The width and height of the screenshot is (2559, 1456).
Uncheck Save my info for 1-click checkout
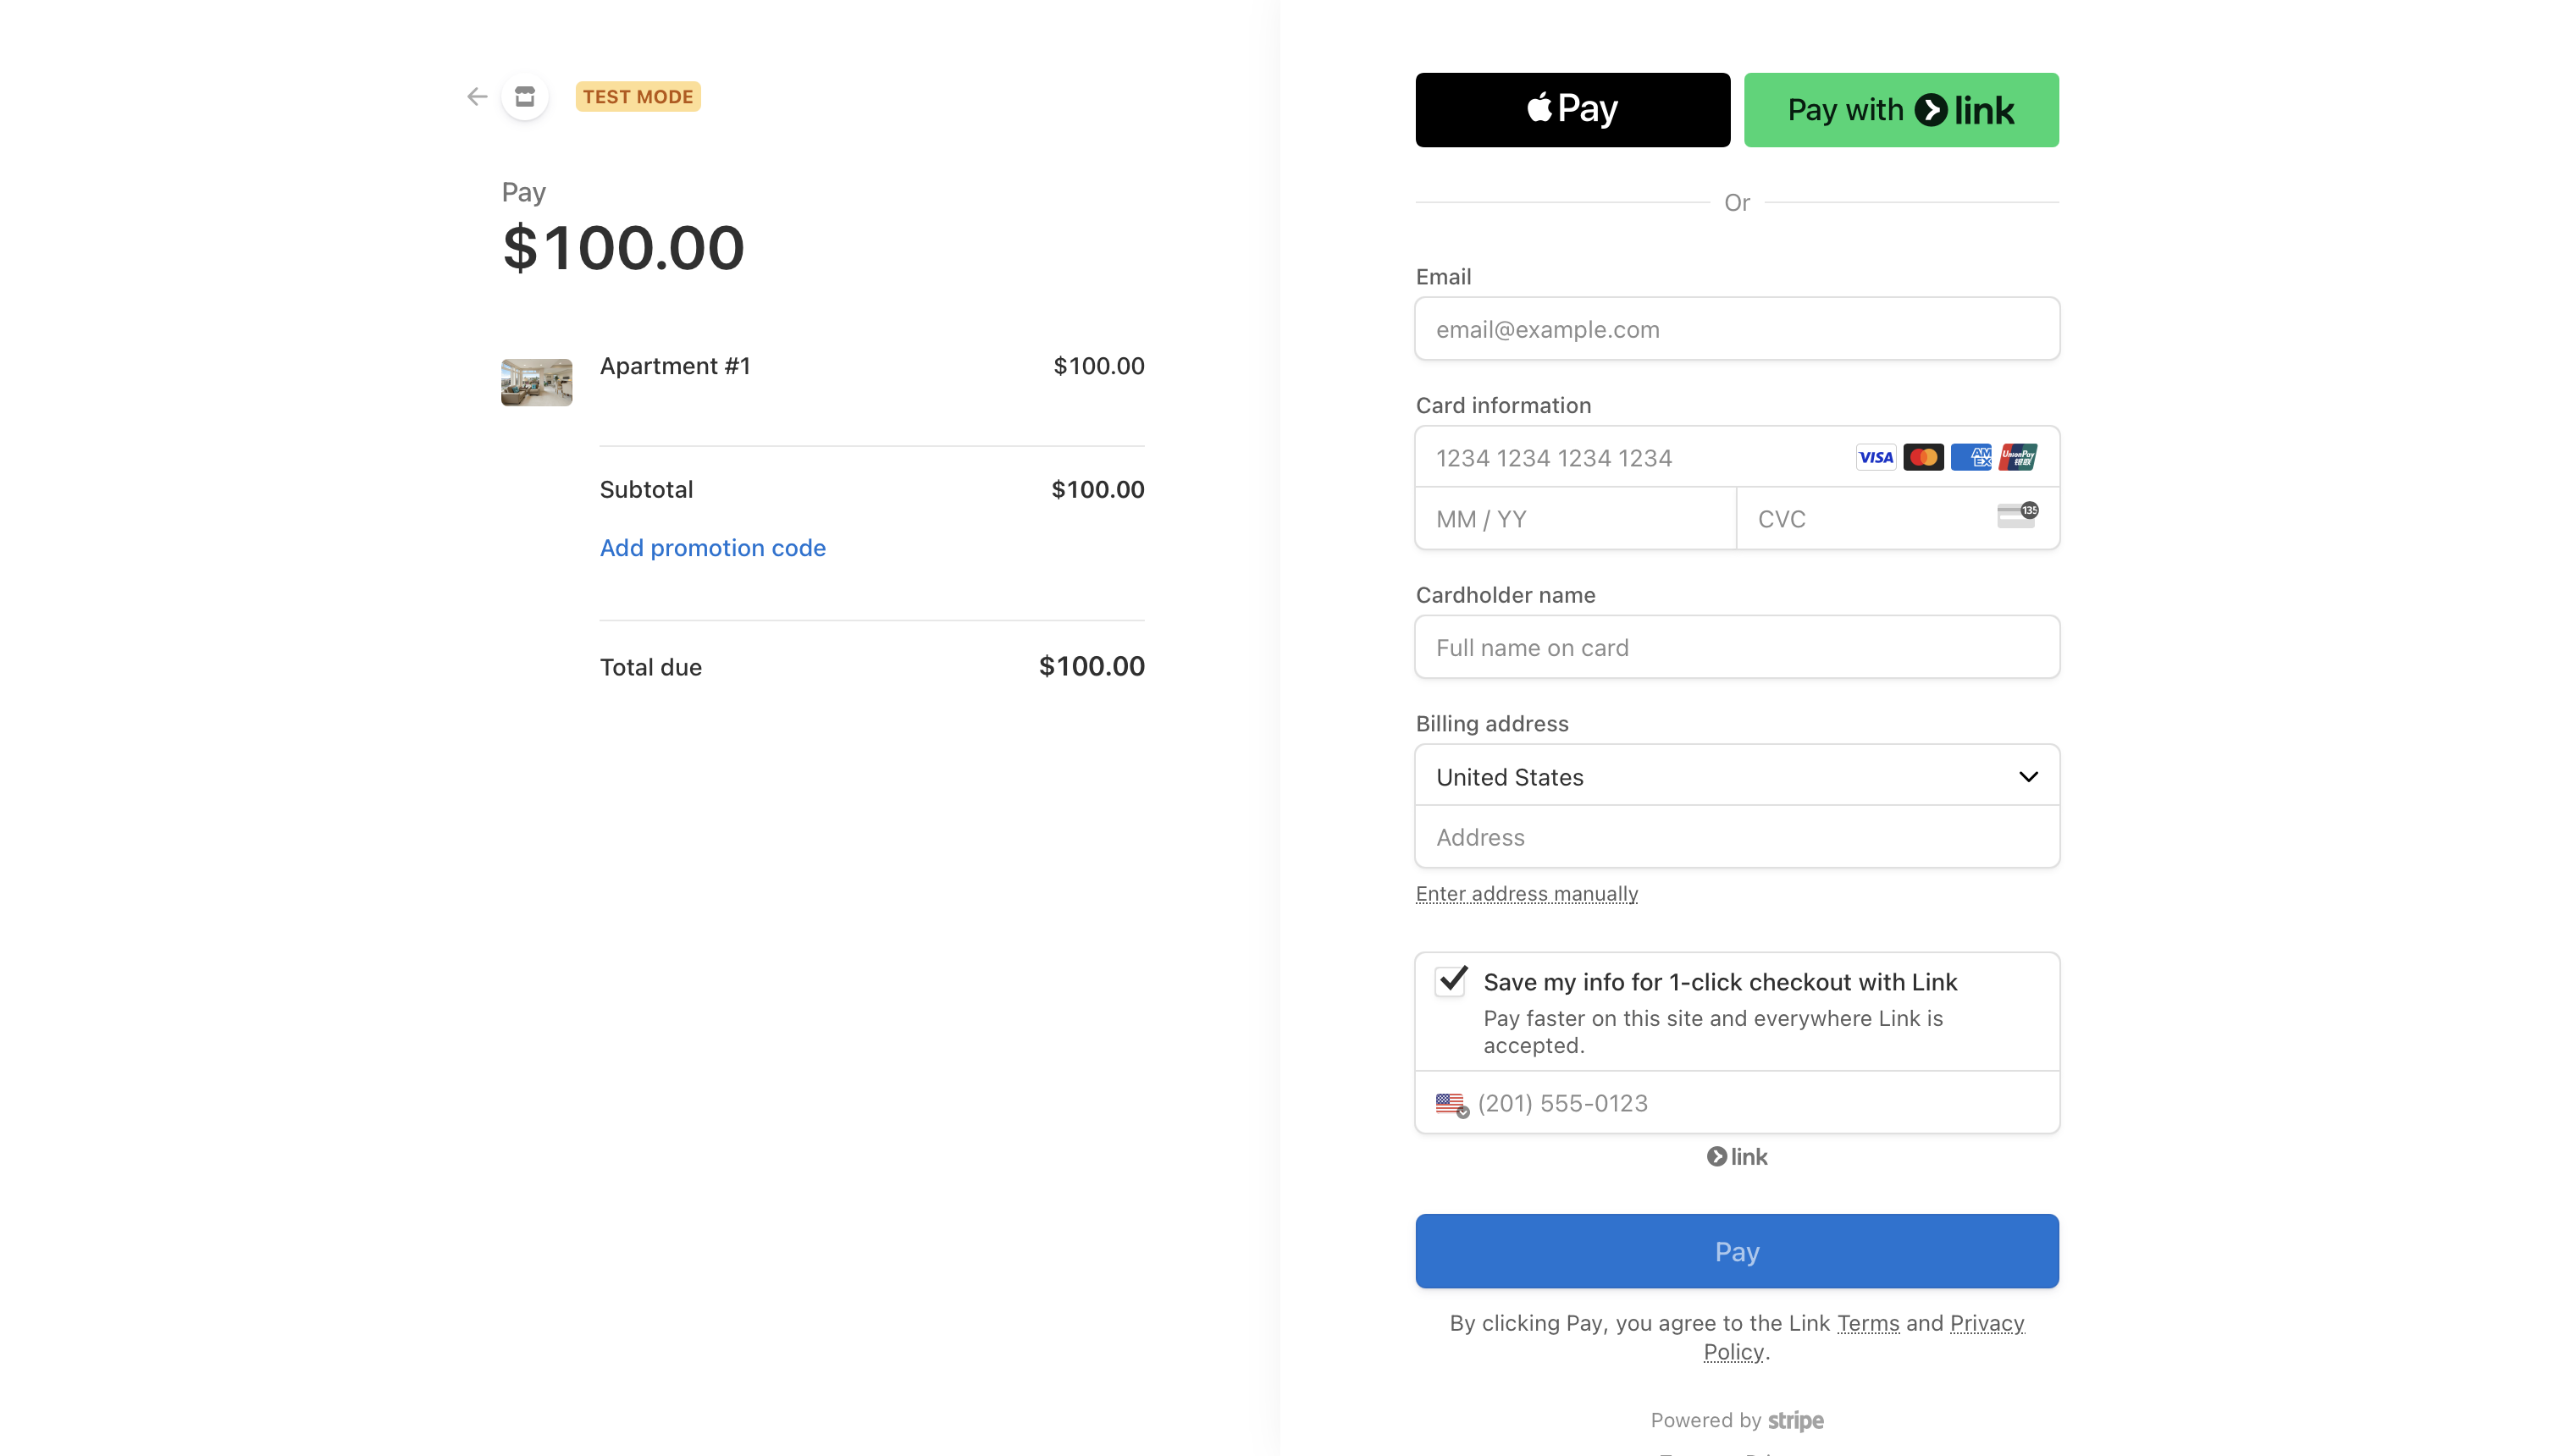[x=1451, y=981]
